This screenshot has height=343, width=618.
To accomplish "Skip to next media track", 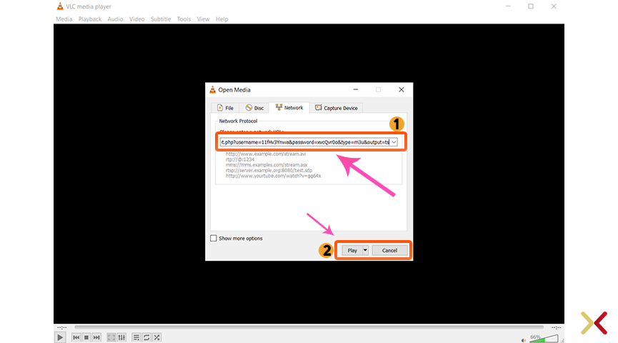I will 96,337.
